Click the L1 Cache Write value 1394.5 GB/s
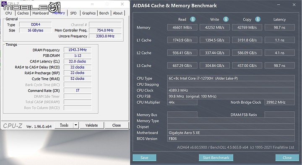This screenshot has width=302, height=165. click(x=215, y=40)
